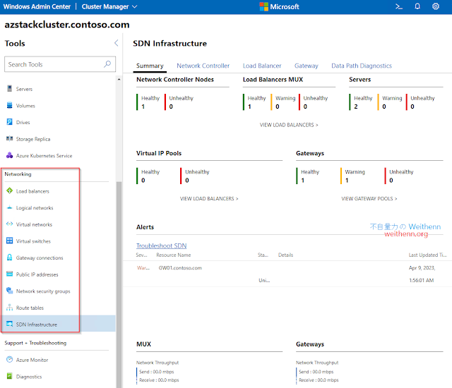Switch to the Gateway tab
The height and width of the screenshot is (388, 452).
point(306,66)
